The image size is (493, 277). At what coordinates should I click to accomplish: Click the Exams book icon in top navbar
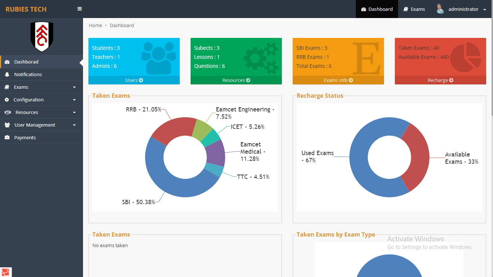coord(406,9)
